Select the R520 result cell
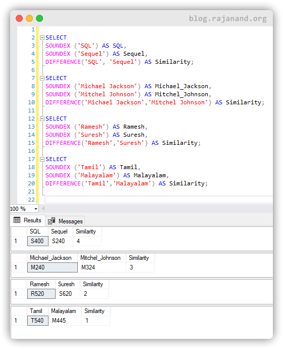This screenshot has width=283, height=349. coord(41,294)
